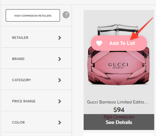Click the Add To List button
This screenshot has height=136, width=156.
click(x=119, y=43)
